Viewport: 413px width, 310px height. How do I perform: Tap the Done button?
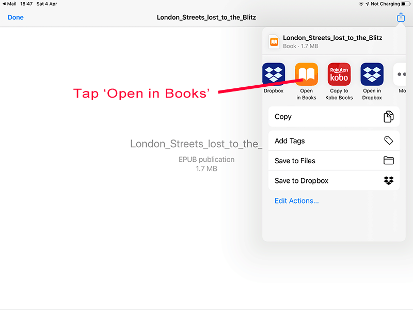click(15, 17)
